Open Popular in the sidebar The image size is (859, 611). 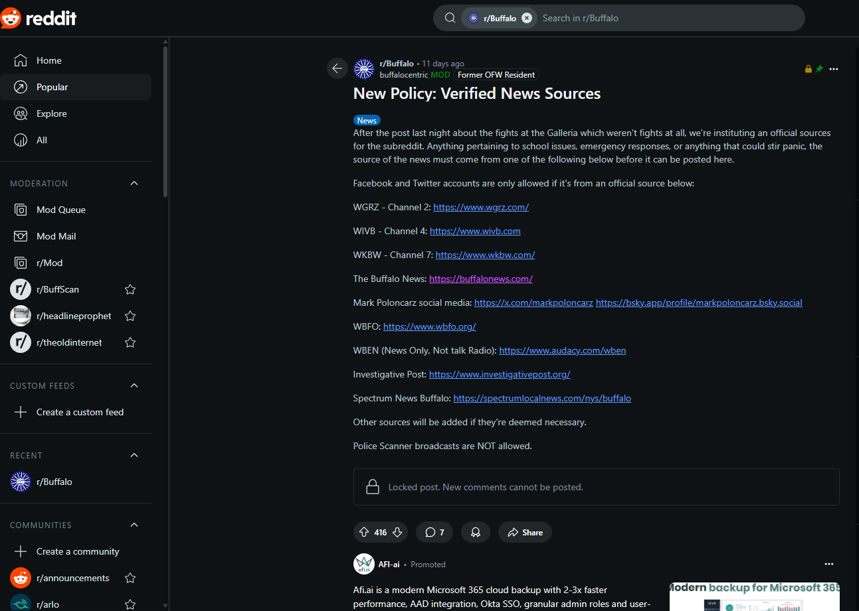(52, 87)
